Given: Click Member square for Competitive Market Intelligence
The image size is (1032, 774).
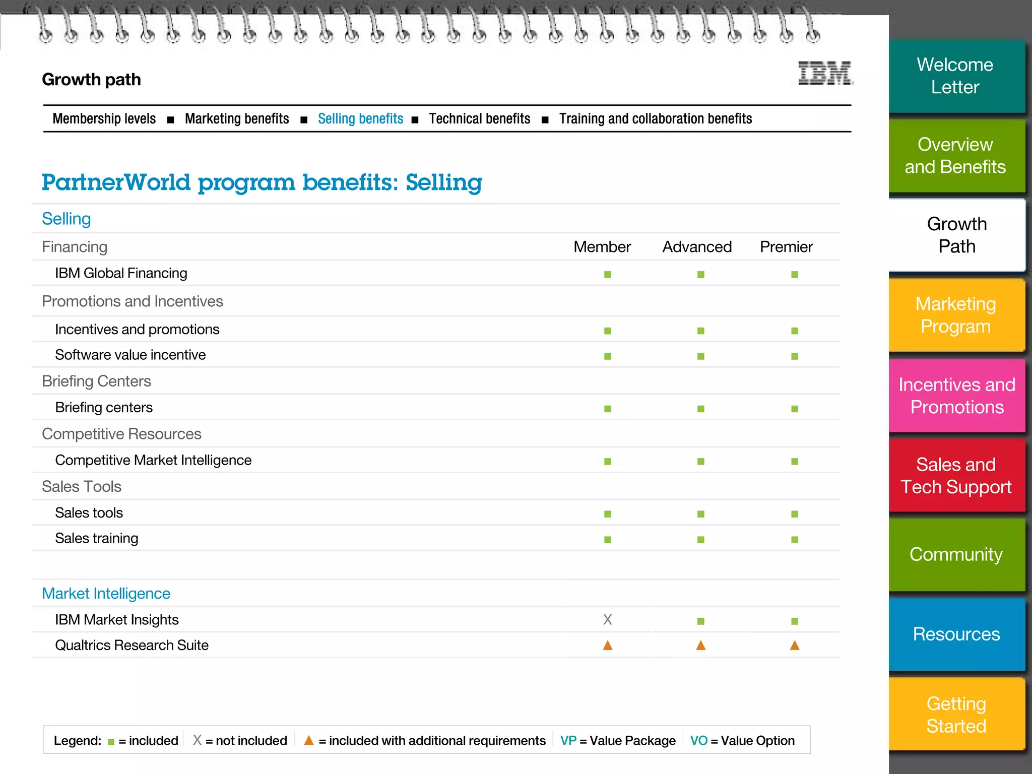Looking at the screenshot, I should (608, 462).
